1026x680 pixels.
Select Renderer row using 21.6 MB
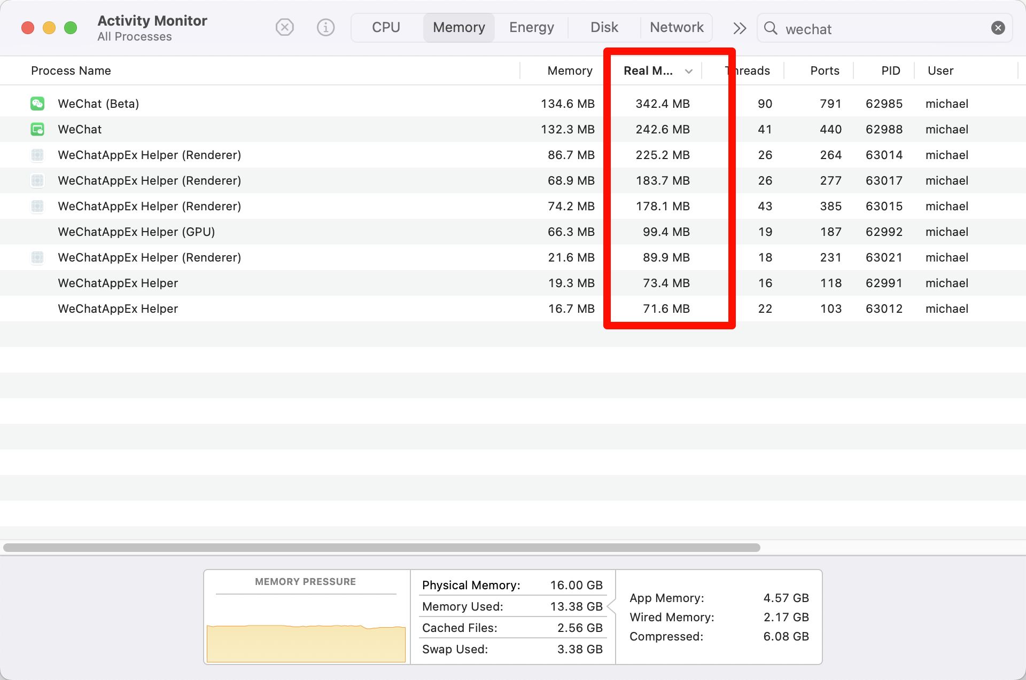click(513, 257)
